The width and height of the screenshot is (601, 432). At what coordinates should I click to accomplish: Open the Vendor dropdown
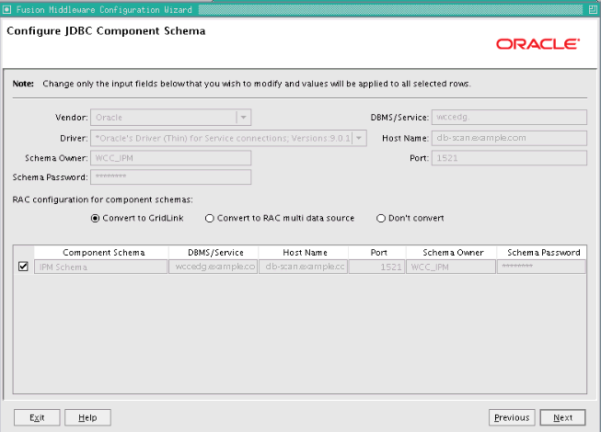[x=171, y=118]
